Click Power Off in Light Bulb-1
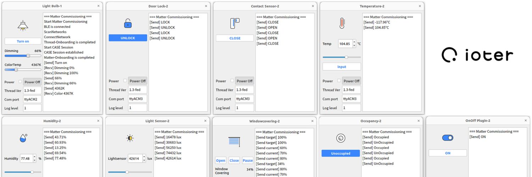Viewport: 532px width, 177px height. tap(32, 82)
